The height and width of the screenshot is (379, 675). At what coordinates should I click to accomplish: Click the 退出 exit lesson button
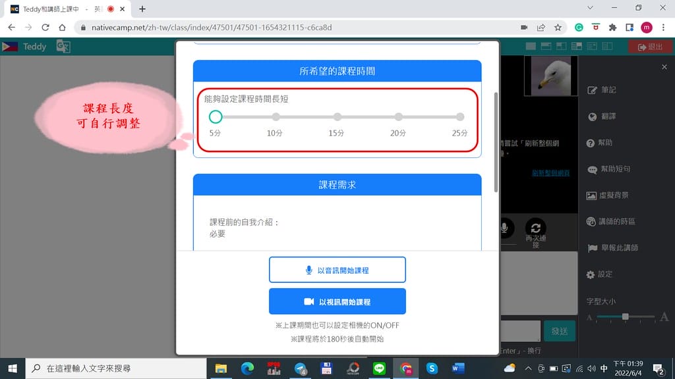coord(650,47)
